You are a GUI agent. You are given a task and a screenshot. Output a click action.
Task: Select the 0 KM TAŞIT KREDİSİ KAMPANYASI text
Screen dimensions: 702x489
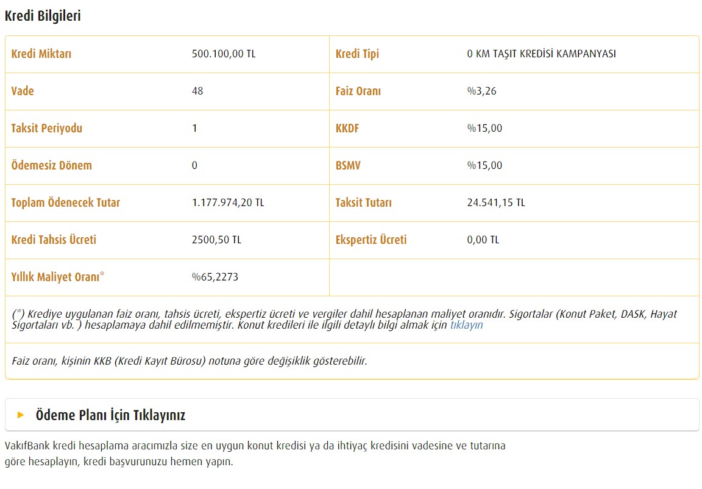coord(541,54)
